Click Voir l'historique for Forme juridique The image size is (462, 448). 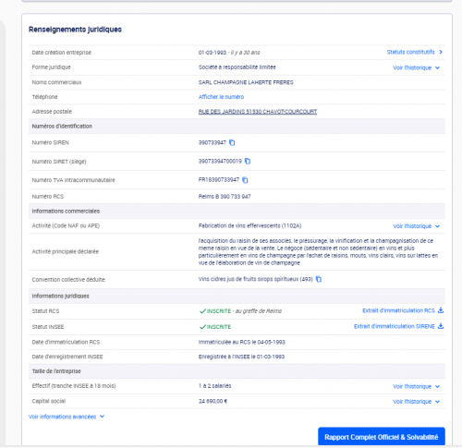412,67
